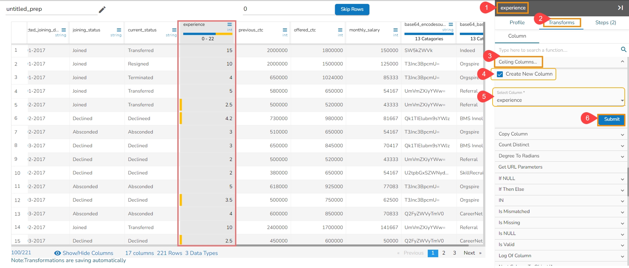629x268 pixels.
Task: Click the function search input field
Action: click(x=557, y=50)
